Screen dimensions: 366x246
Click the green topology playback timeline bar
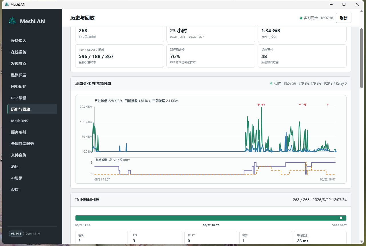click(x=211, y=218)
